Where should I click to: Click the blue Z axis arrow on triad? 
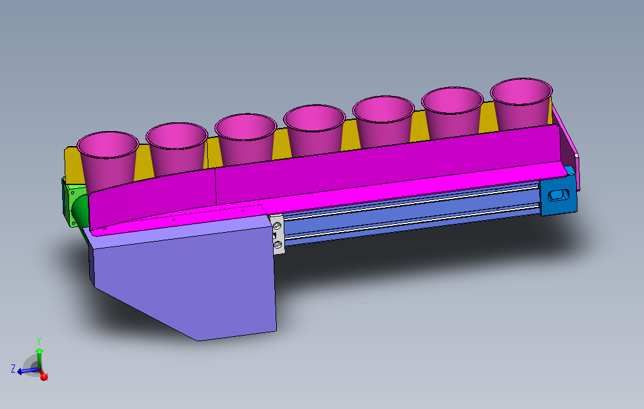tap(27, 371)
